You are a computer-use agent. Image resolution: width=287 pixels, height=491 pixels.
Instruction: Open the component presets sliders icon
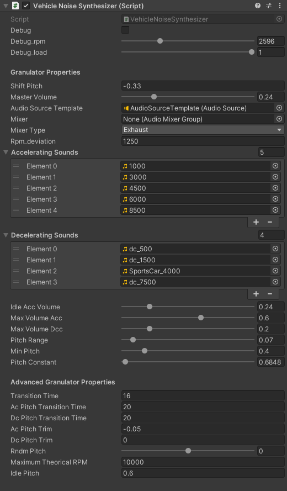(269, 6)
